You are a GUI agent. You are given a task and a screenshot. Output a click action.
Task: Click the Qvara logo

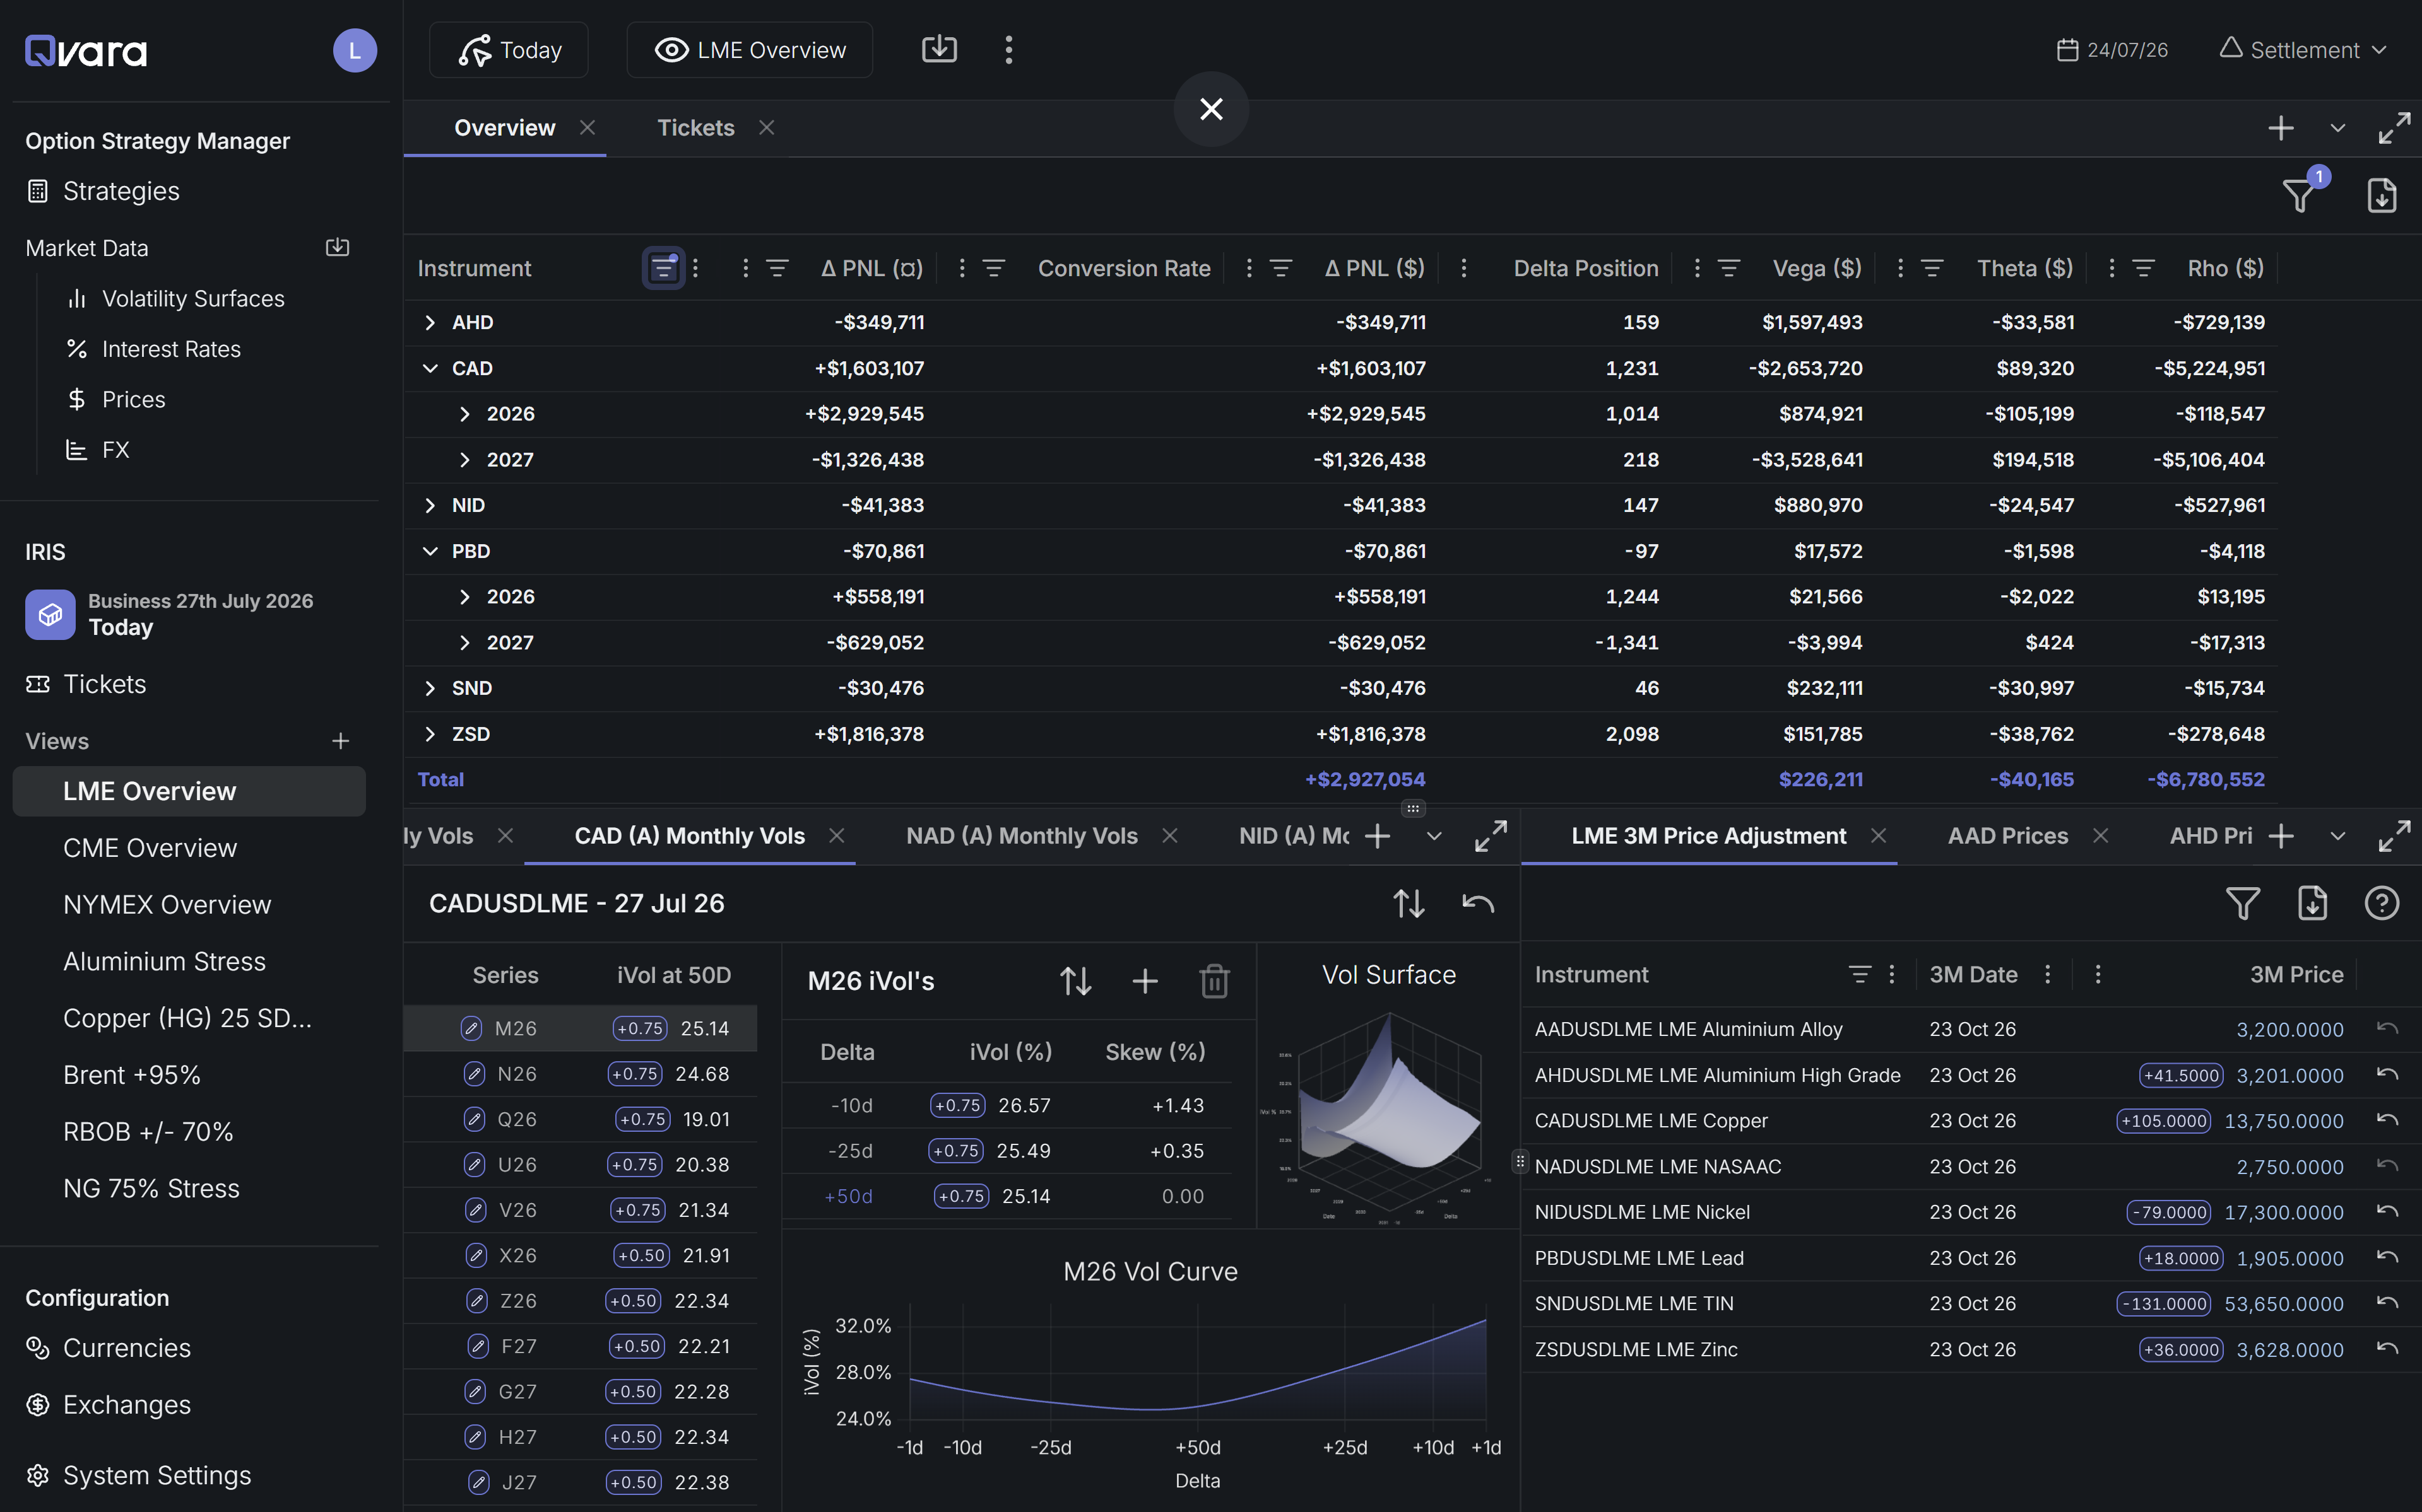point(86,50)
